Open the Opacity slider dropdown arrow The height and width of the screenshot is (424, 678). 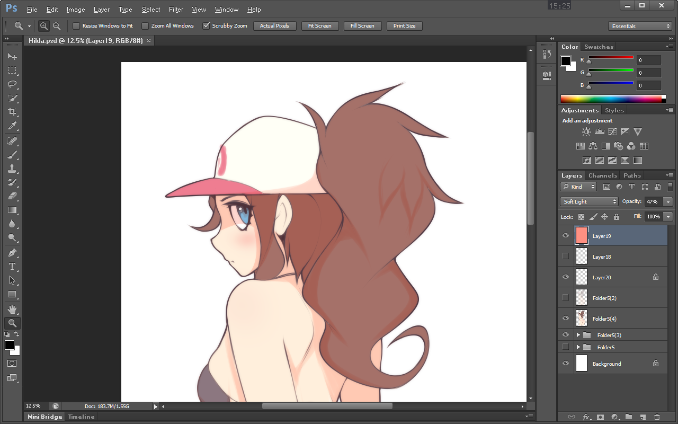(668, 201)
